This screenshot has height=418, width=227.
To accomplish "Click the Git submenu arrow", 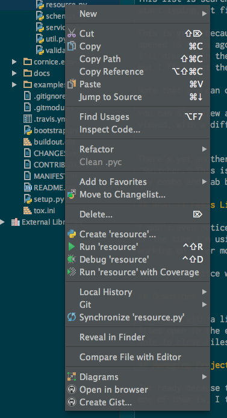I will 204,305.
